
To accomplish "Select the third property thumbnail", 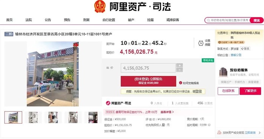I will point(53,117).
